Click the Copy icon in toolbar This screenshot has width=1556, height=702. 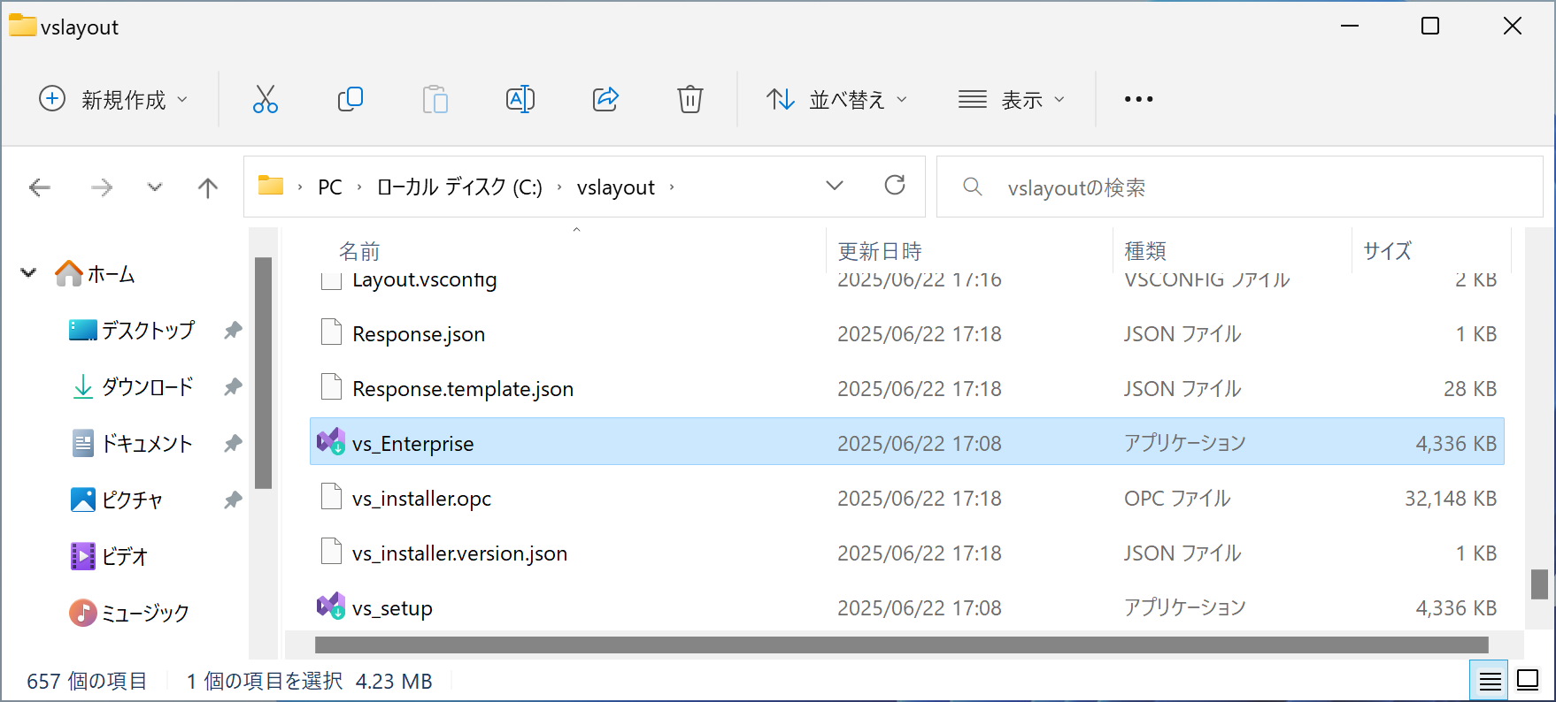[x=350, y=99]
